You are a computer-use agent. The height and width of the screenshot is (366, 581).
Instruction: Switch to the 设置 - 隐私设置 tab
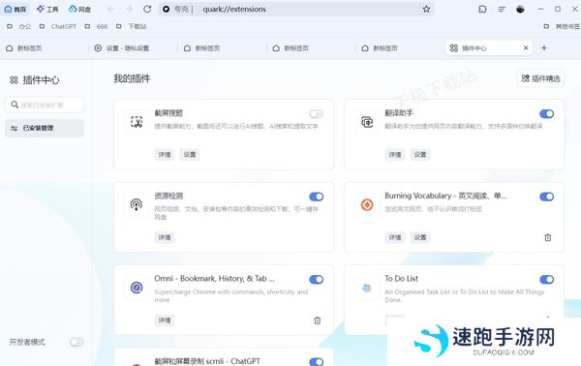point(133,48)
